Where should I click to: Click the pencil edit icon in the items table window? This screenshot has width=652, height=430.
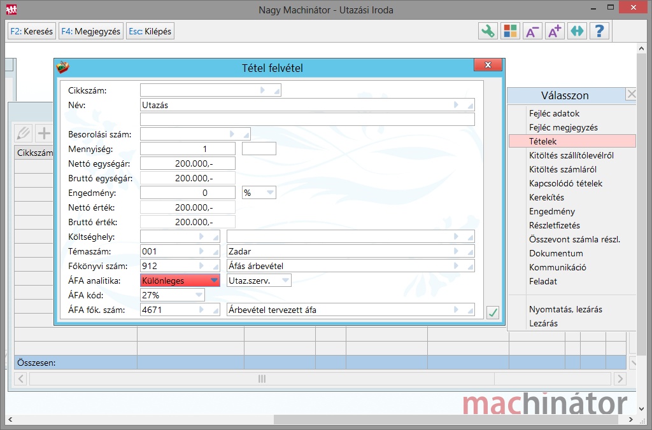click(x=24, y=134)
